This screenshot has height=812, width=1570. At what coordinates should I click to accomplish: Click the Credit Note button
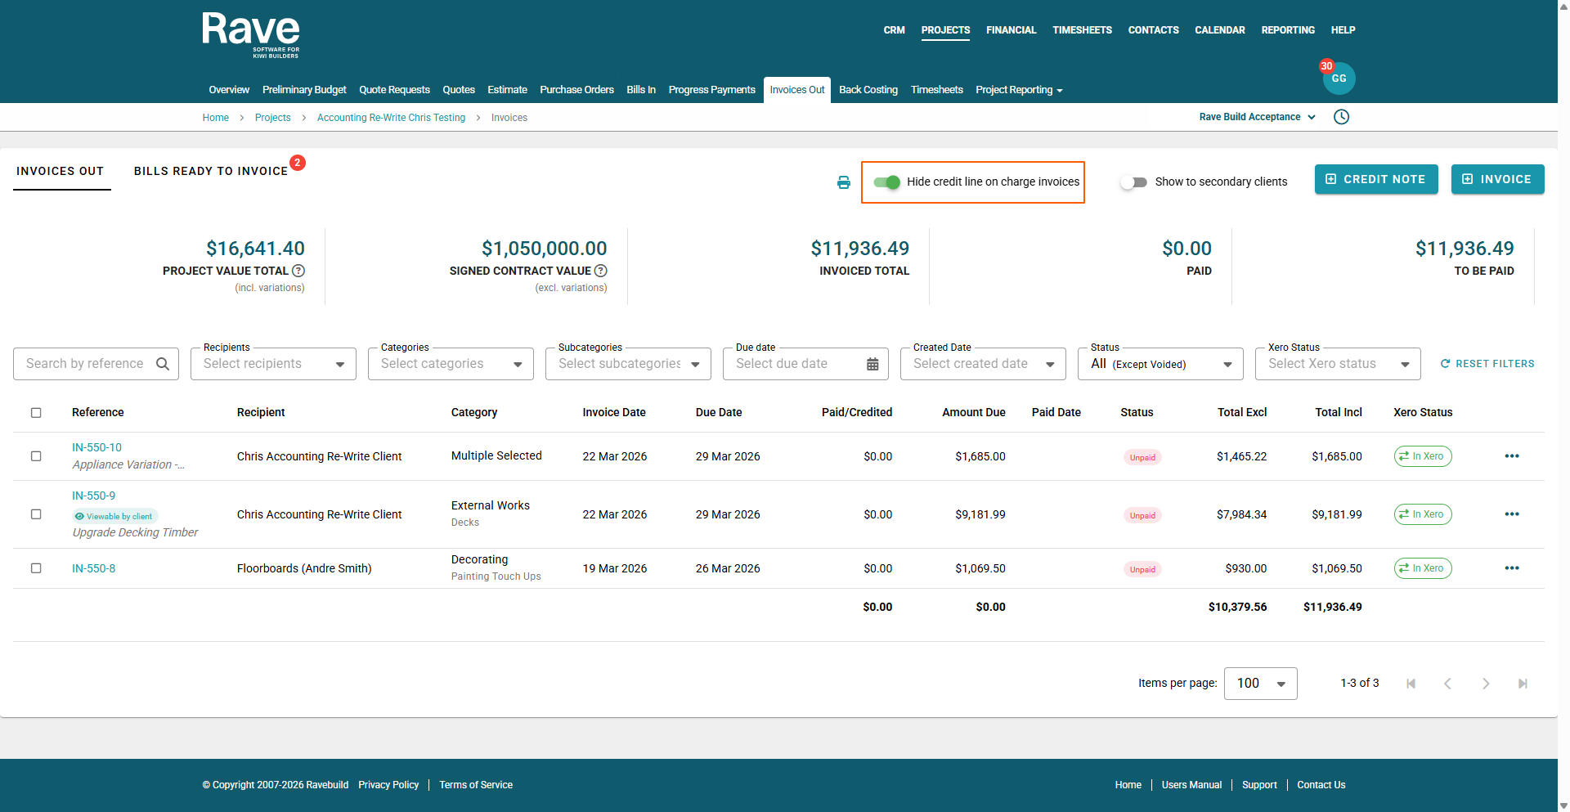(1375, 179)
